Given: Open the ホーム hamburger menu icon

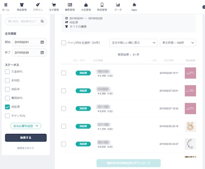Looking at the screenshot, I should pos(6,5).
